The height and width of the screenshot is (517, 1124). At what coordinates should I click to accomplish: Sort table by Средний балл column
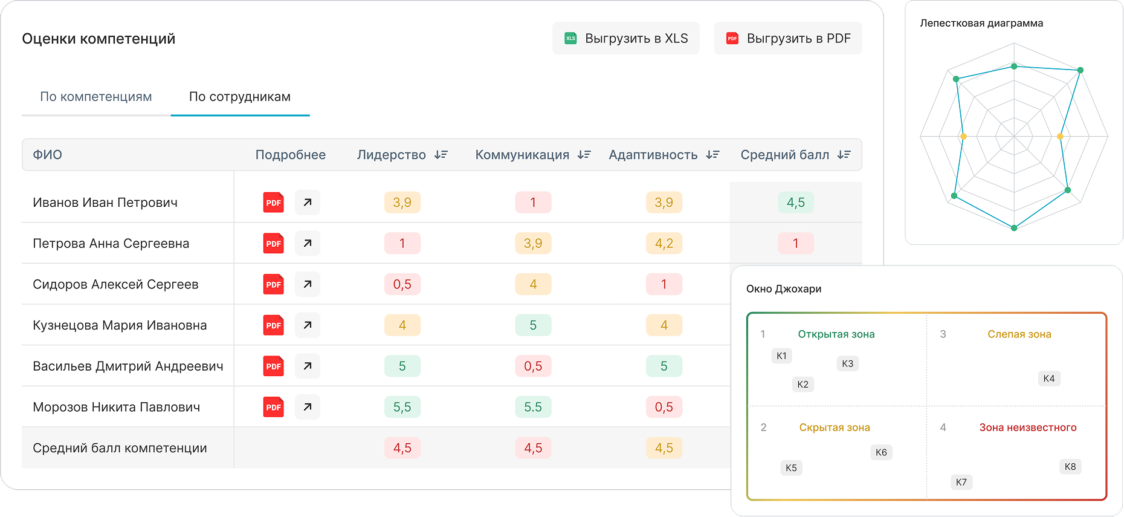(844, 155)
